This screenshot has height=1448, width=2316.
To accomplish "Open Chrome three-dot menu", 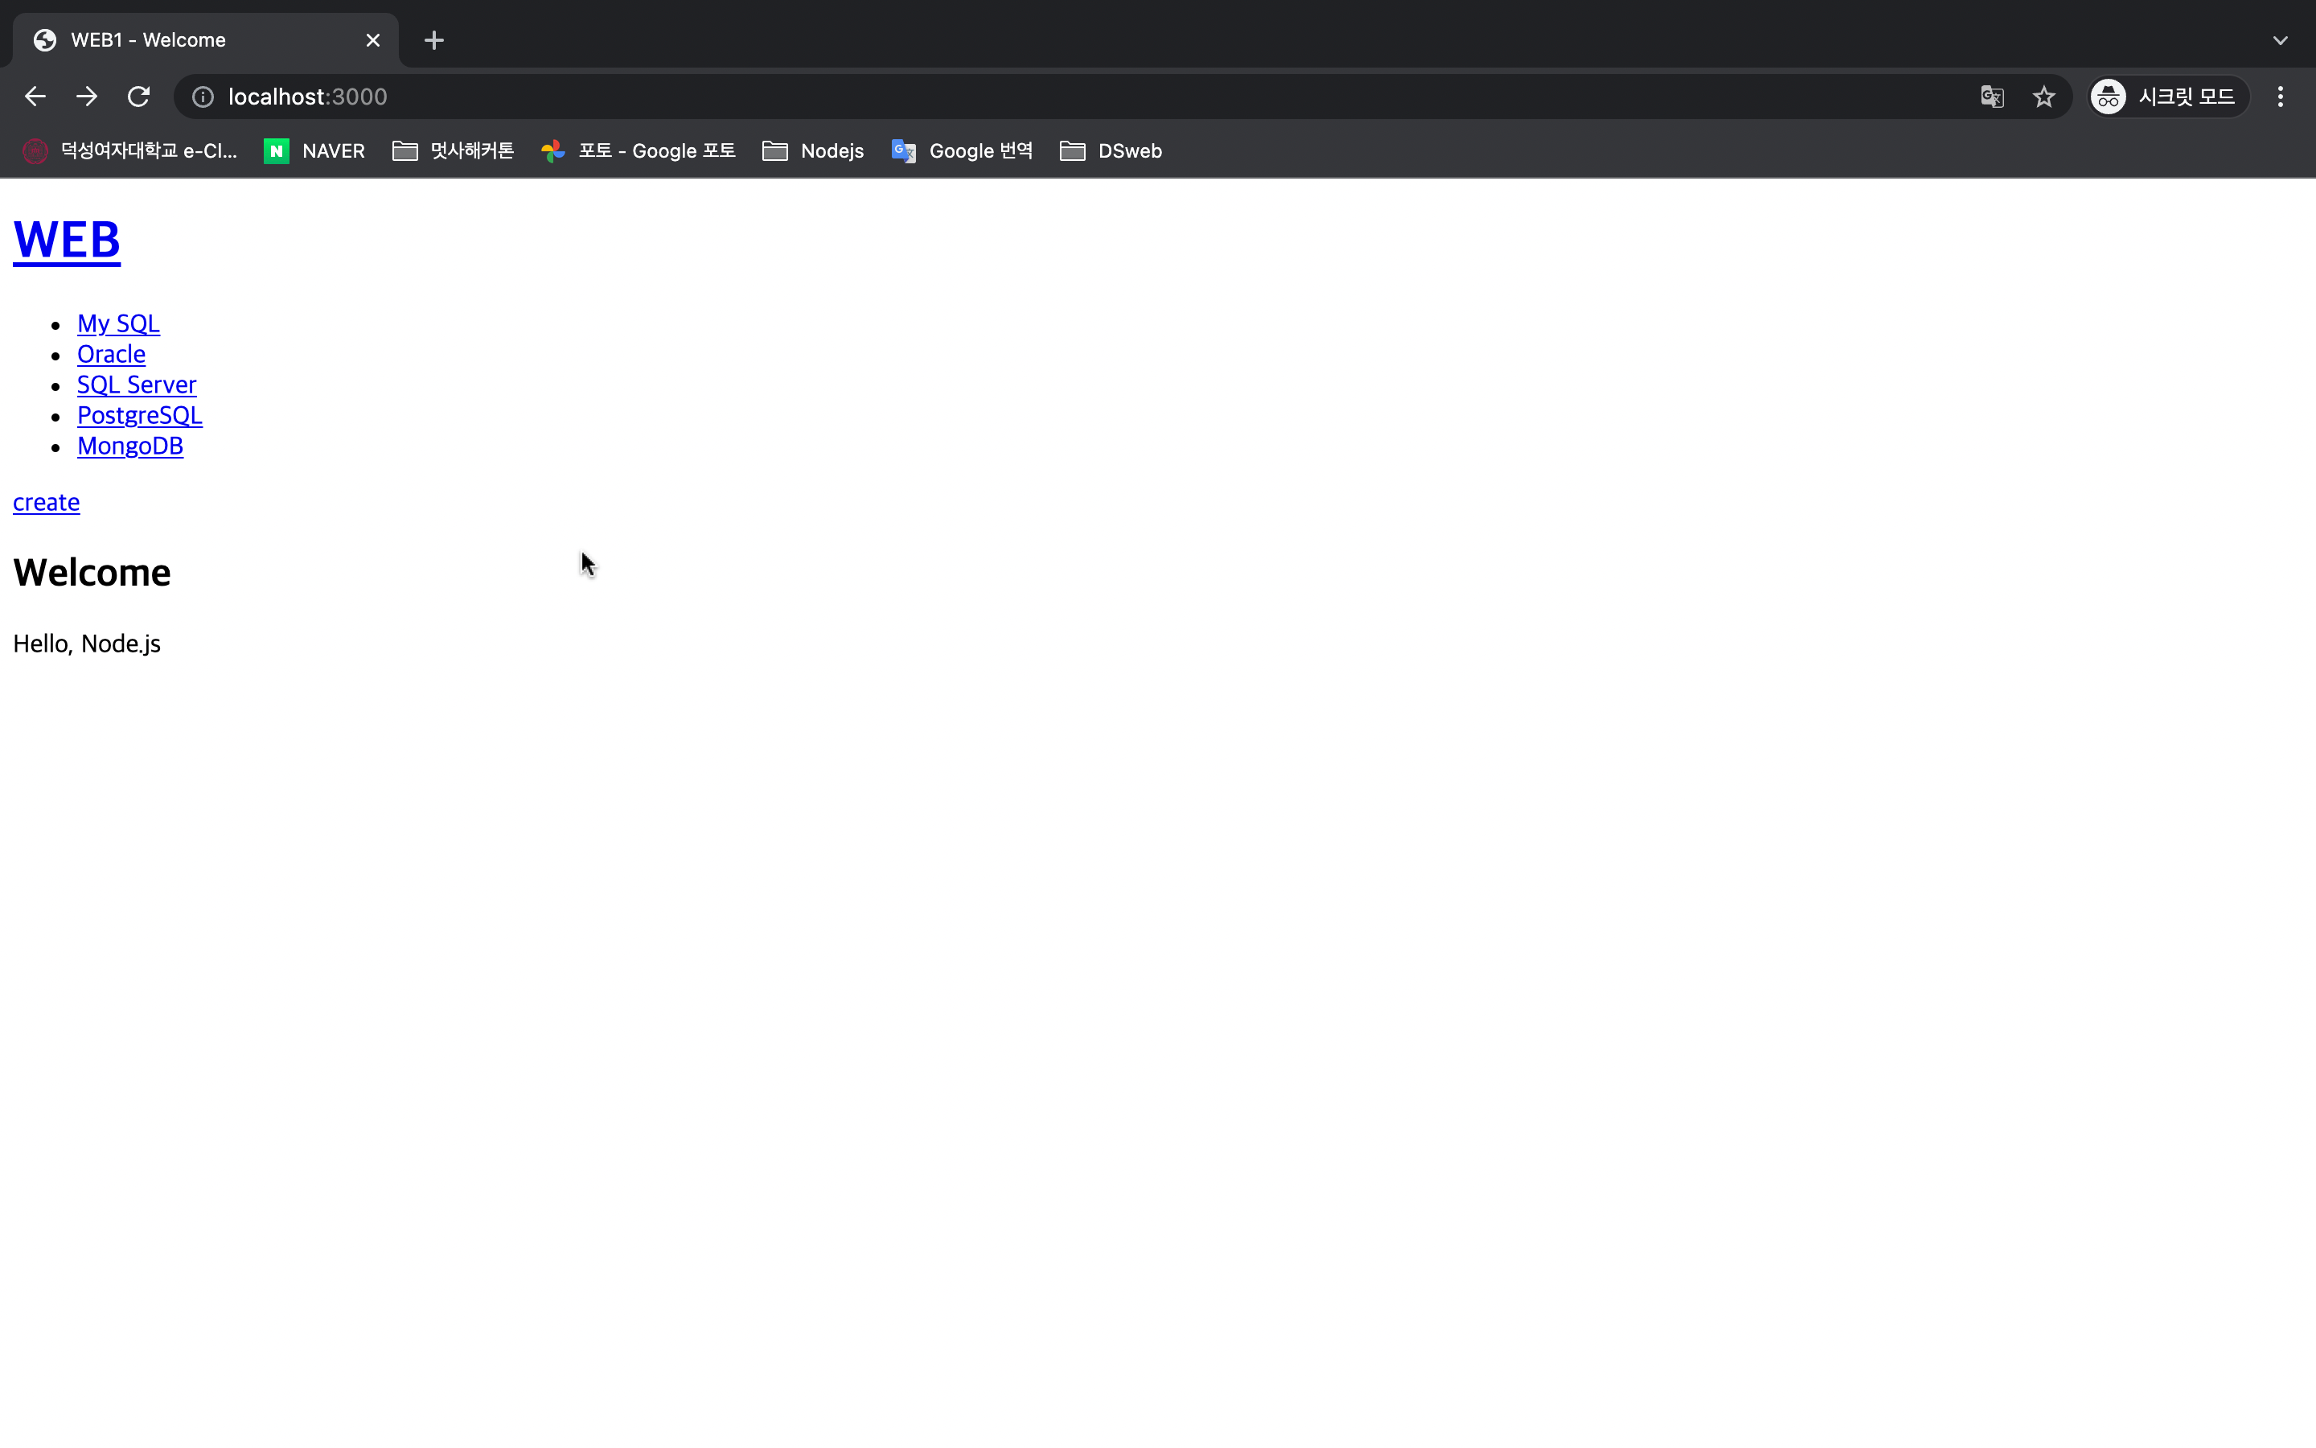I will tap(2280, 97).
